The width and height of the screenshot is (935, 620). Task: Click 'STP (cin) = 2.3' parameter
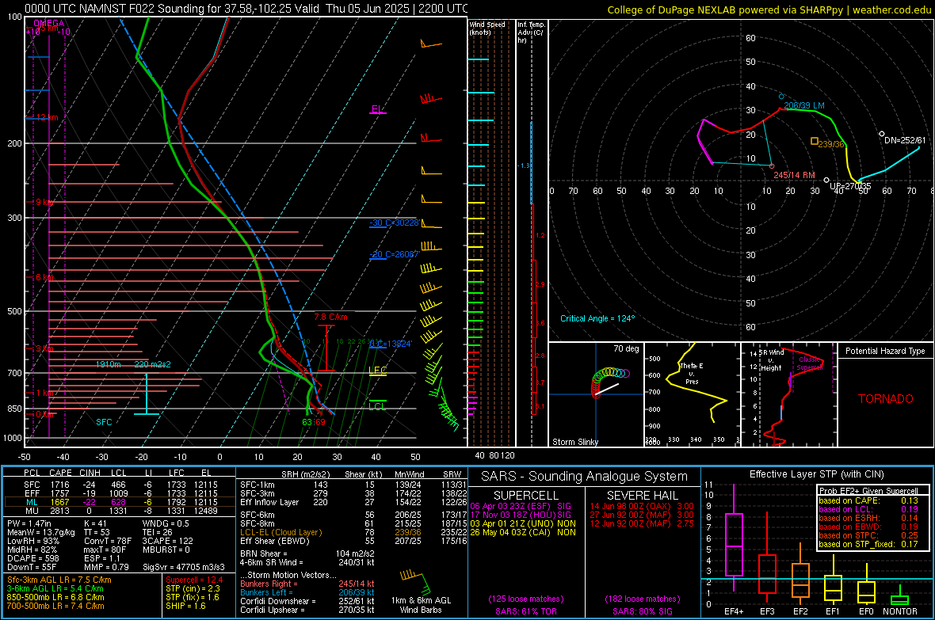click(193, 588)
